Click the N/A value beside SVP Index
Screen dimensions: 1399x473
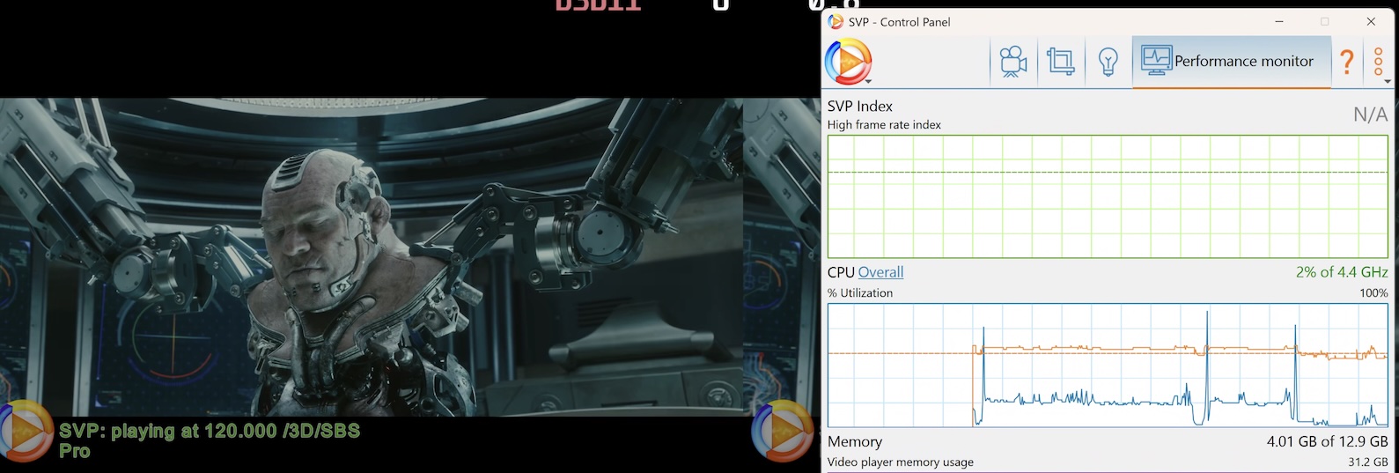[1369, 115]
